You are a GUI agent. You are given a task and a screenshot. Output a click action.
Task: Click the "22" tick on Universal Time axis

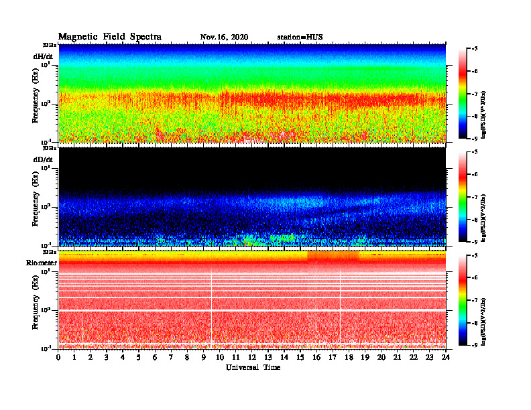click(413, 358)
